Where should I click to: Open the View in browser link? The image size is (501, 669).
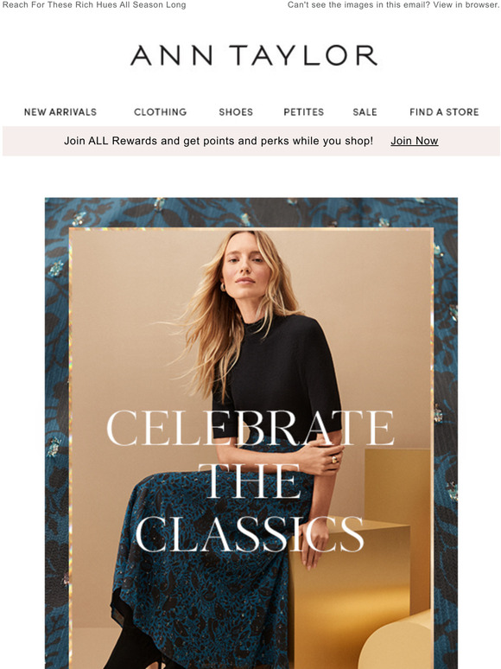(466, 5)
